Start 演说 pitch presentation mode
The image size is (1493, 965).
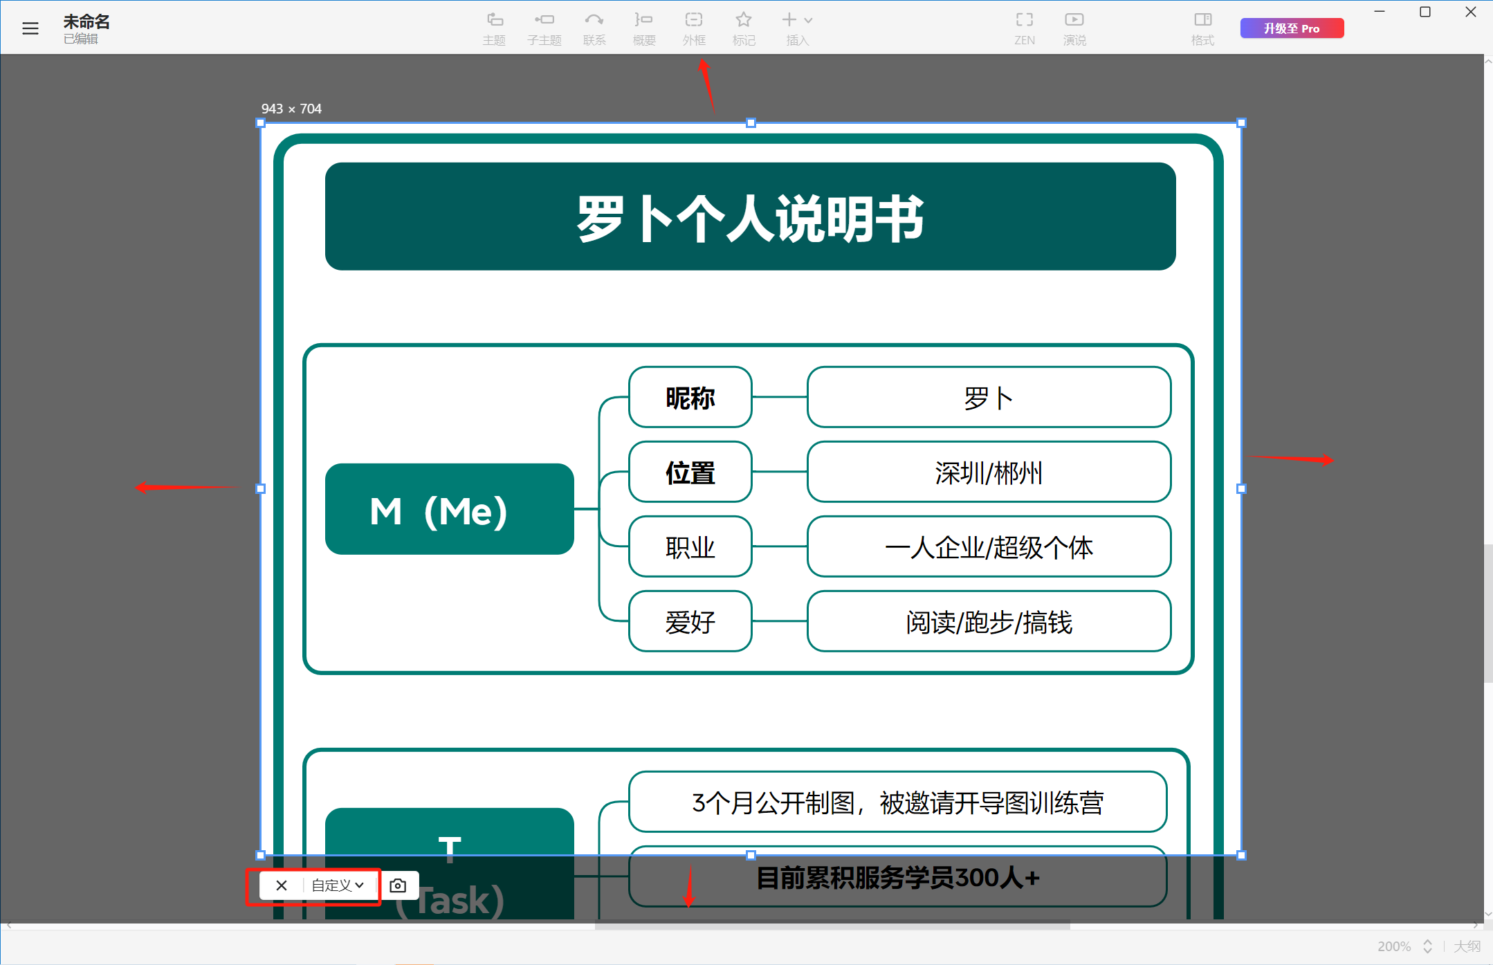click(x=1074, y=28)
